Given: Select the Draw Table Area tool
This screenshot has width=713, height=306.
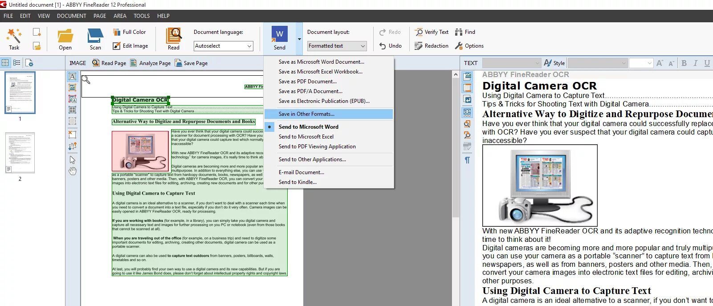Looking at the screenshot, I should [x=73, y=110].
